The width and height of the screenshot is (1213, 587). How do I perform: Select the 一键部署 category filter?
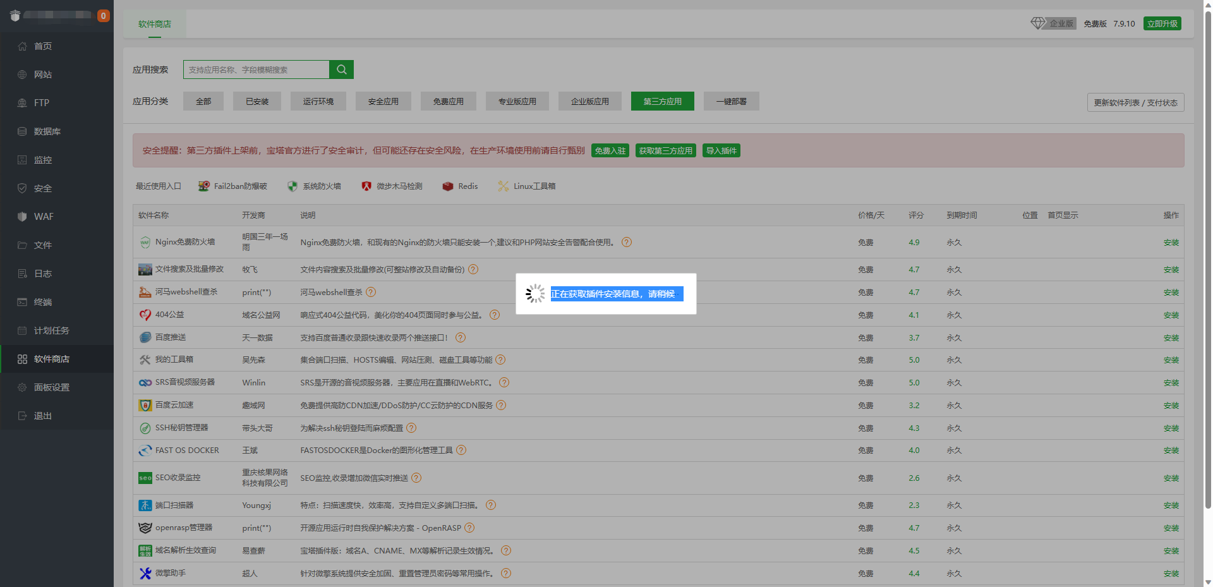click(732, 101)
